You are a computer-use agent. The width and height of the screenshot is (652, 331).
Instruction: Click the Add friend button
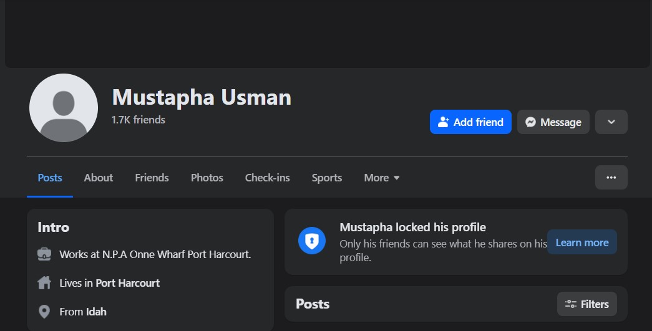(470, 122)
